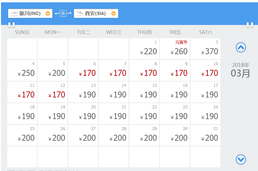Click the departure airplane icon for Yinchuan
The image size is (258, 171).
tap(14, 13)
